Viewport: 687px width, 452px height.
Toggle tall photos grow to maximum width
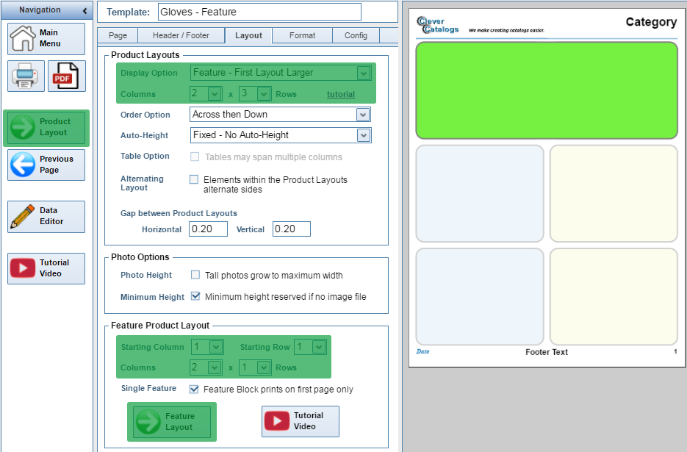click(x=195, y=275)
